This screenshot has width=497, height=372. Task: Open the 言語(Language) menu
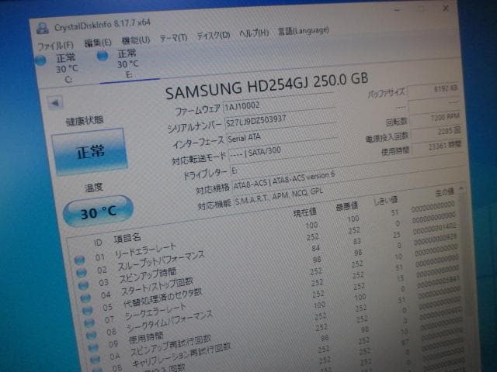304,31
